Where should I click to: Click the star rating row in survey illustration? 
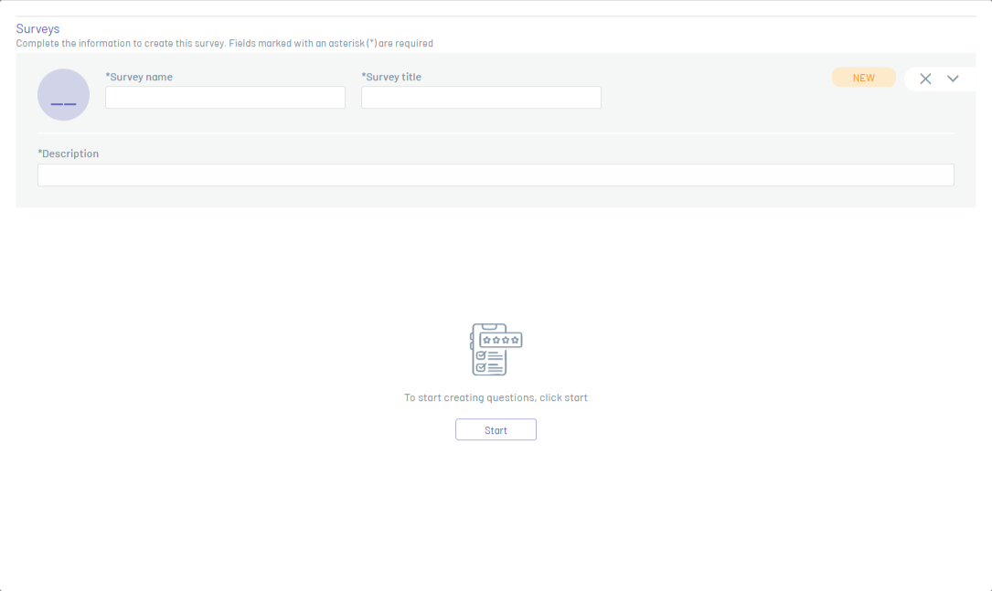[501, 340]
